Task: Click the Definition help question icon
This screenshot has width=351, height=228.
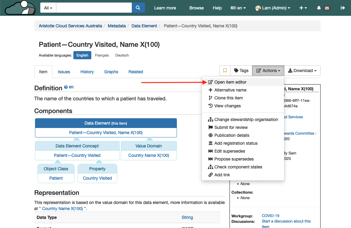Action: pos(66,87)
